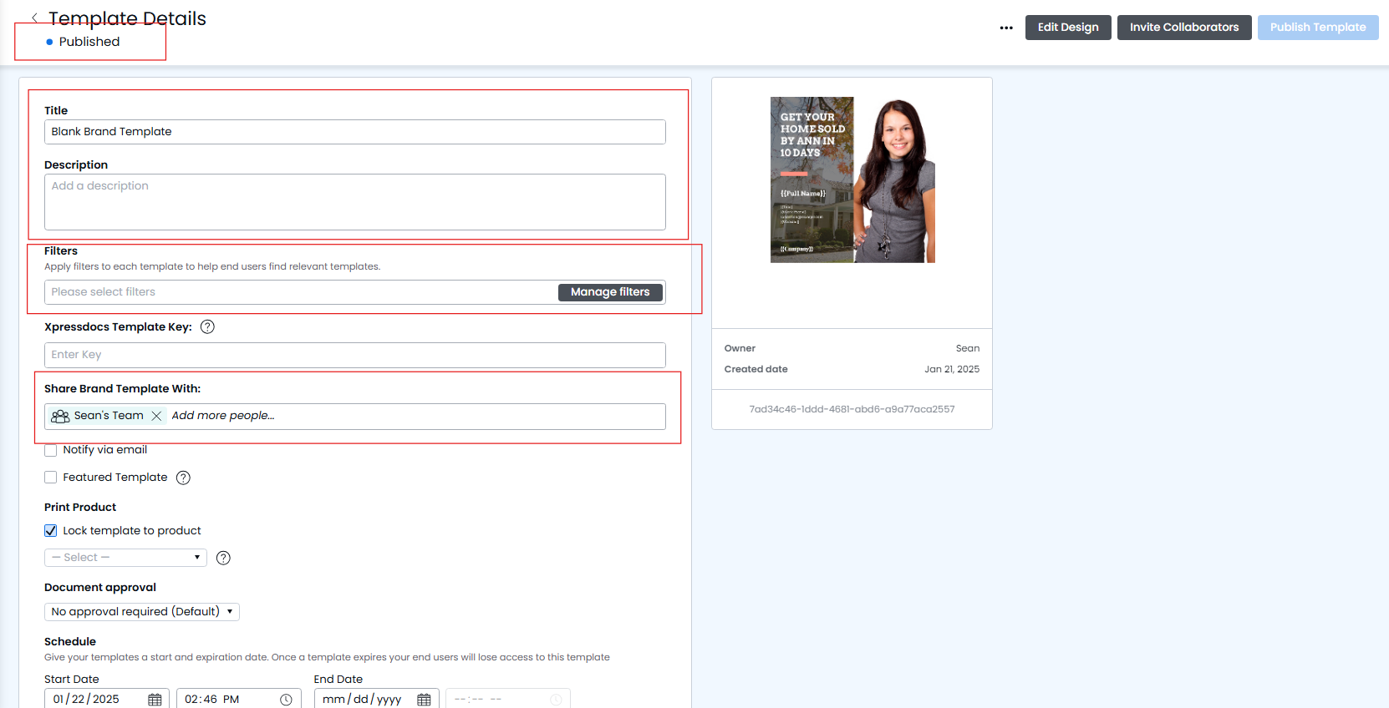Click the template preview thumbnail
Viewport: 1389px width, 708px height.
[852, 180]
